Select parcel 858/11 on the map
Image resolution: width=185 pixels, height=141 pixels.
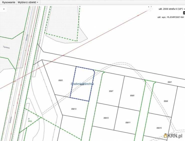[x=128, y=122]
